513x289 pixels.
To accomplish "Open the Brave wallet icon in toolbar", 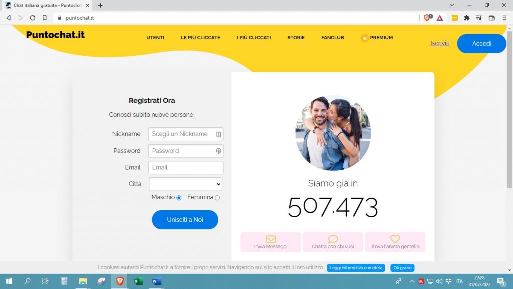I will coord(491,18).
